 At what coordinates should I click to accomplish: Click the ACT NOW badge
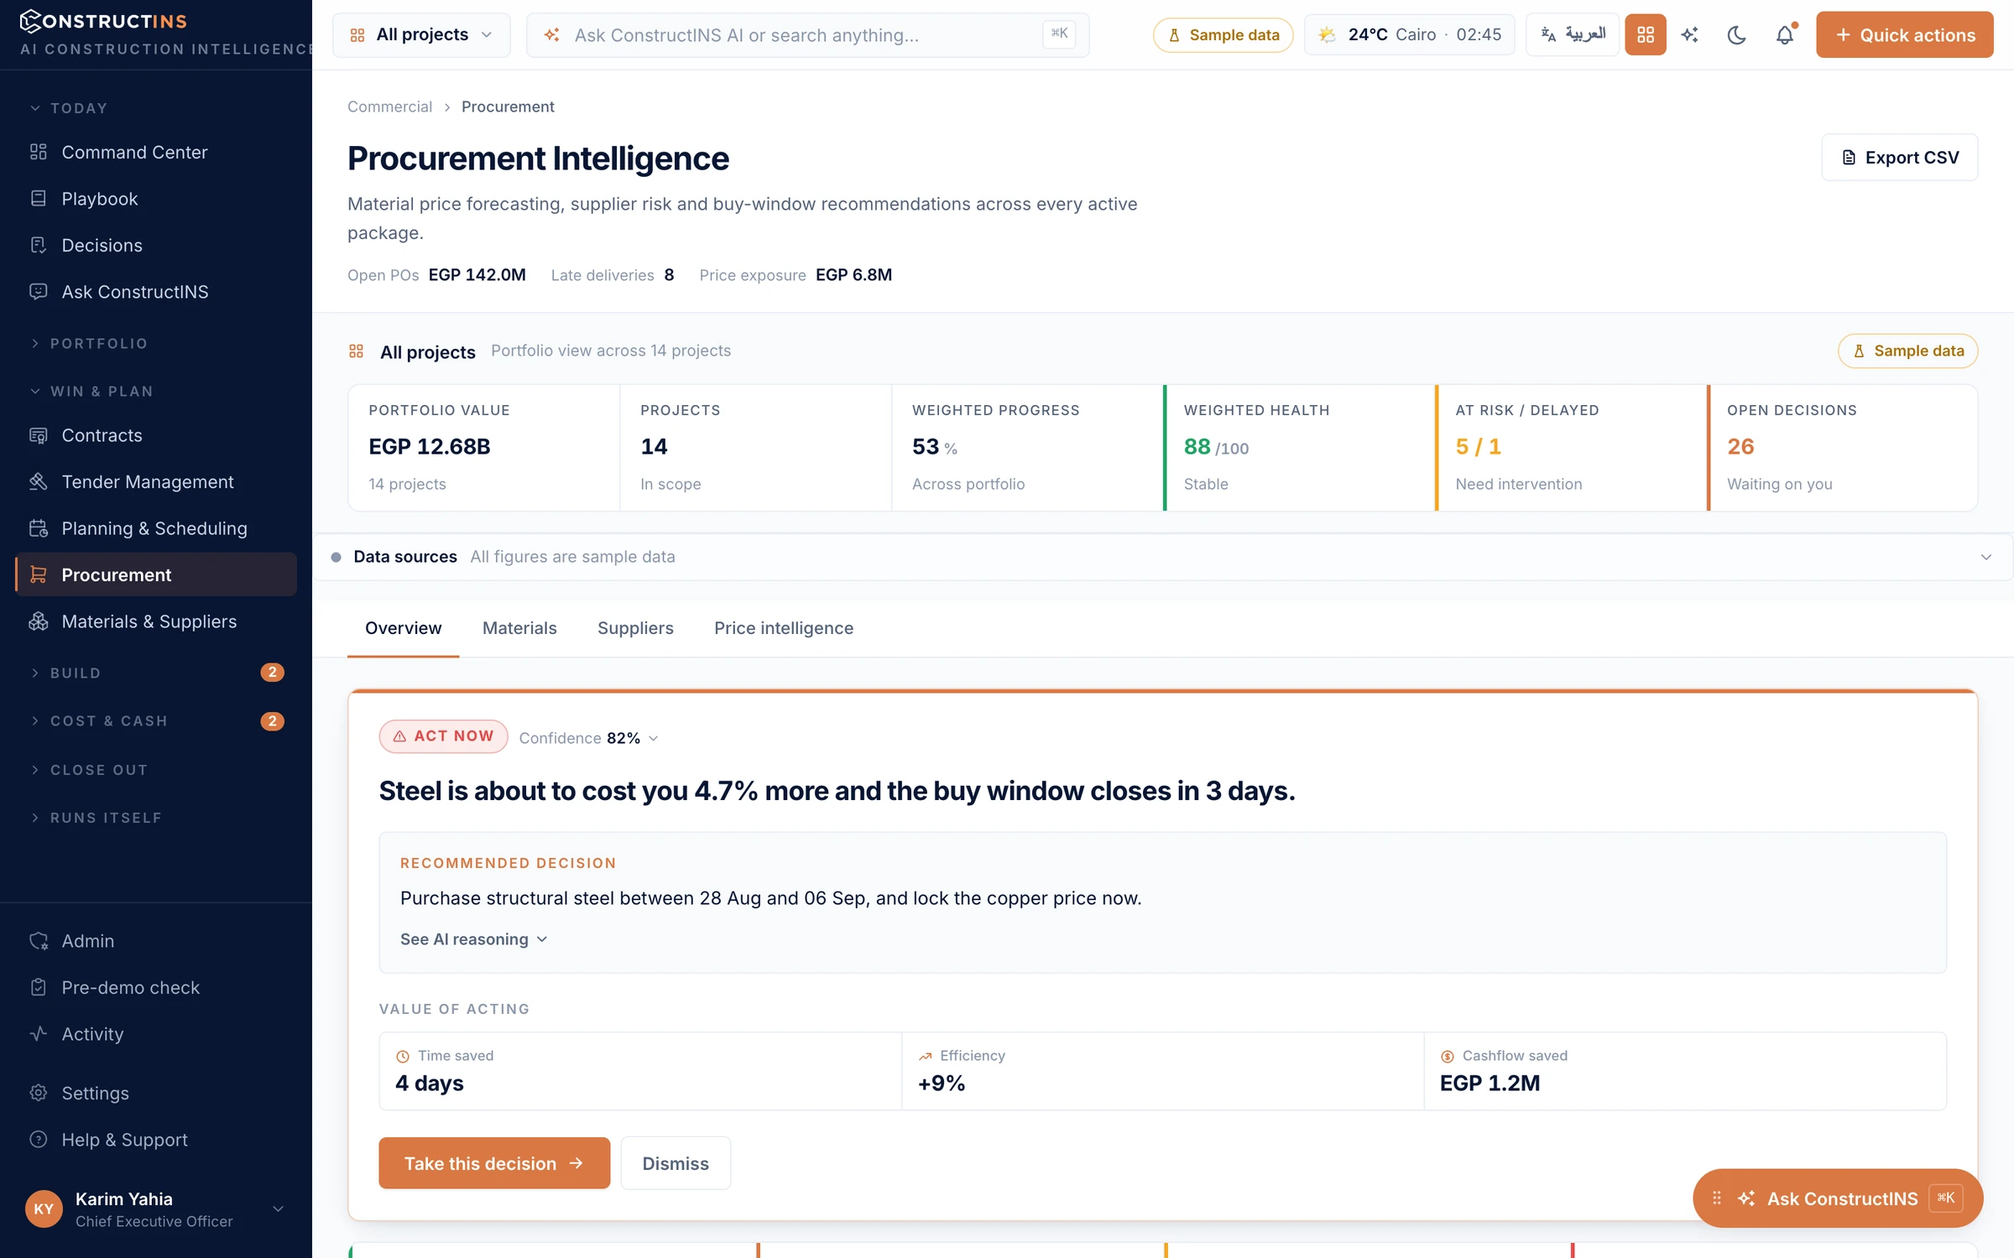click(x=443, y=736)
